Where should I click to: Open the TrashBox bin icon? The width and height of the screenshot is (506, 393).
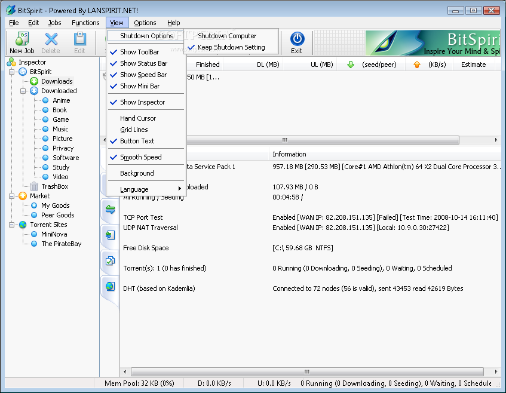coord(34,186)
